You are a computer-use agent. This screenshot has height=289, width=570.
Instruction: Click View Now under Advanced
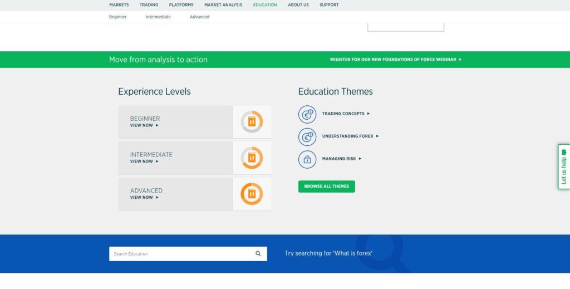tap(144, 198)
